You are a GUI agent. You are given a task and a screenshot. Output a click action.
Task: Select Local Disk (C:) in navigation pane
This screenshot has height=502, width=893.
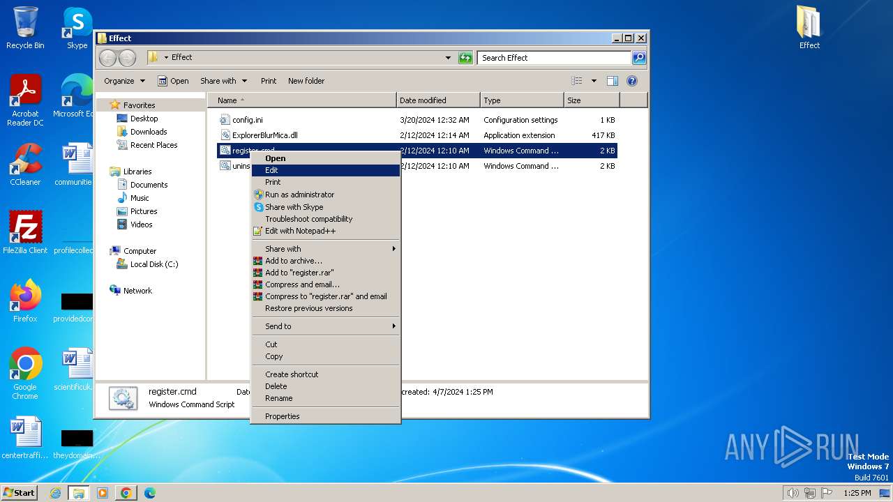pyautogui.click(x=153, y=264)
